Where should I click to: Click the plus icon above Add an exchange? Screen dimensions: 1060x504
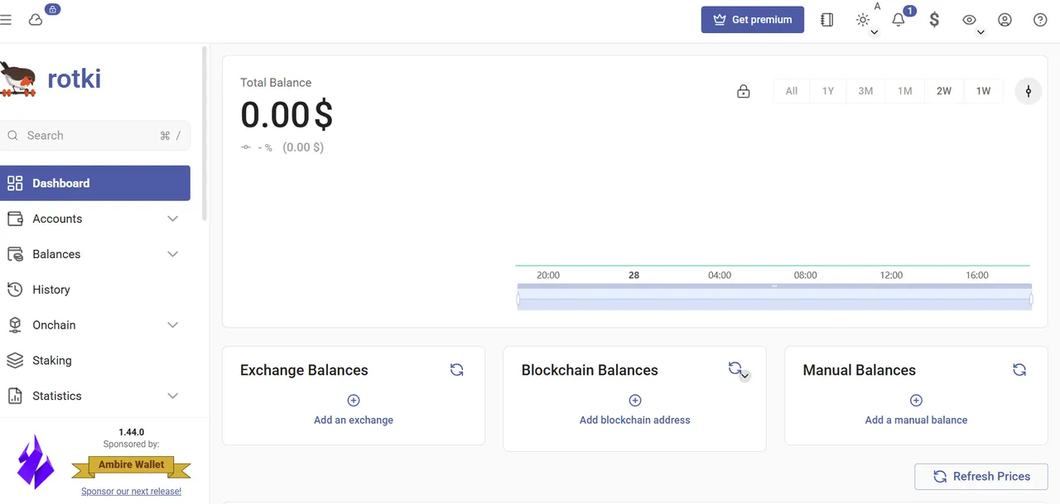coord(354,401)
